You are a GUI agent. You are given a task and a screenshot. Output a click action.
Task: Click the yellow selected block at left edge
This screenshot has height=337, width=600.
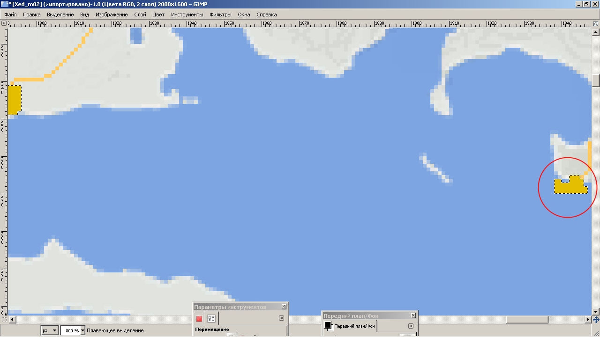(14, 100)
